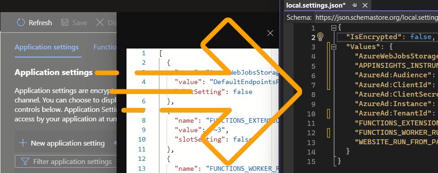Click the FUNCTIONS_WORKER_RU key on editor line 12
This screenshot has width=438, height=173.
click(397, 132)
